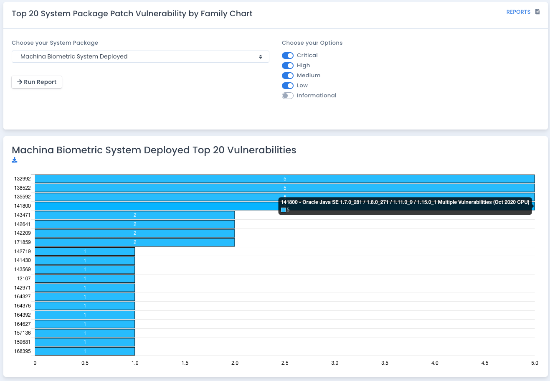The image size is (550, 381).
Task: Enable the Informational switch
Action: coord(288,96)
